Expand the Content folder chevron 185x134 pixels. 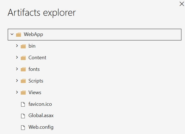point(17,58)
